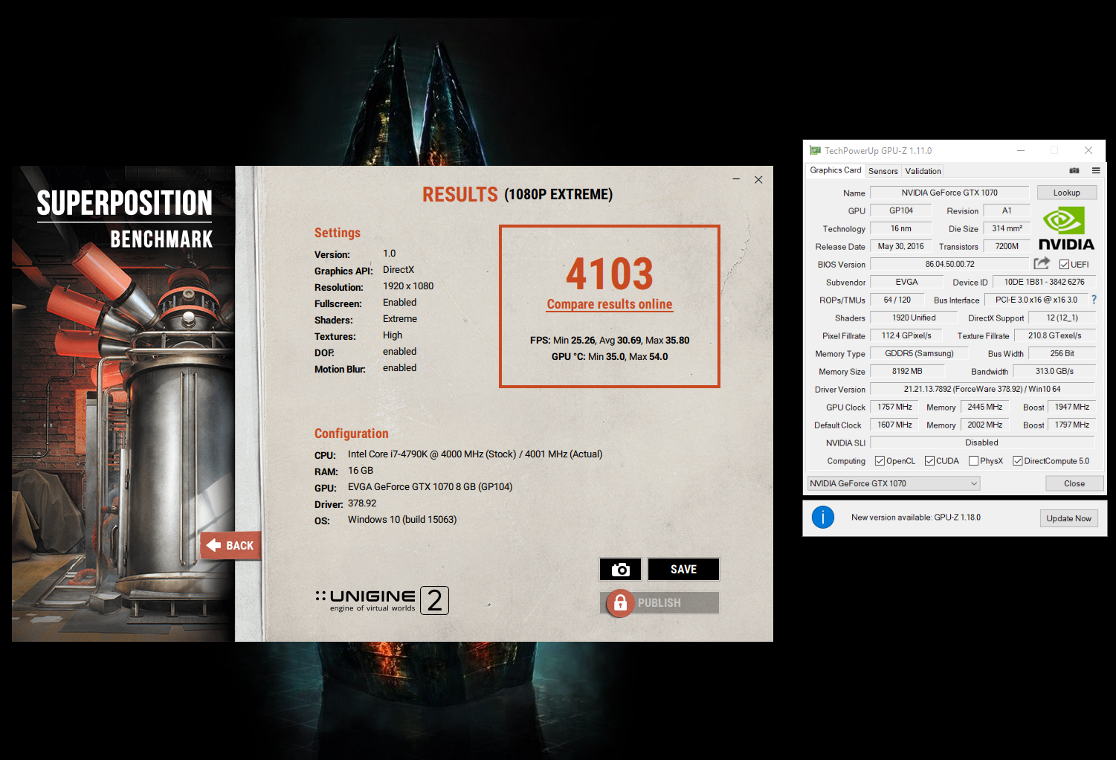This screenshot has width=1116, height=760.
Task: Toggle the CUDA checkbox
Action: pyautogui.click(x=929, y=461)
